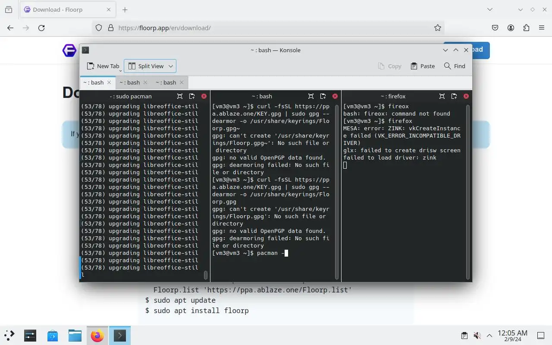Click the middle bash pane scrollbar

(x=337, y=191)
